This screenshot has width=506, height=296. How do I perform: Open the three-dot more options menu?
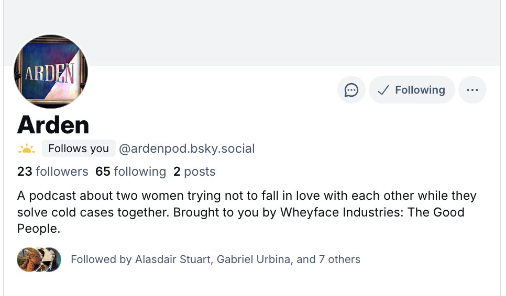[x=472, y=90]
